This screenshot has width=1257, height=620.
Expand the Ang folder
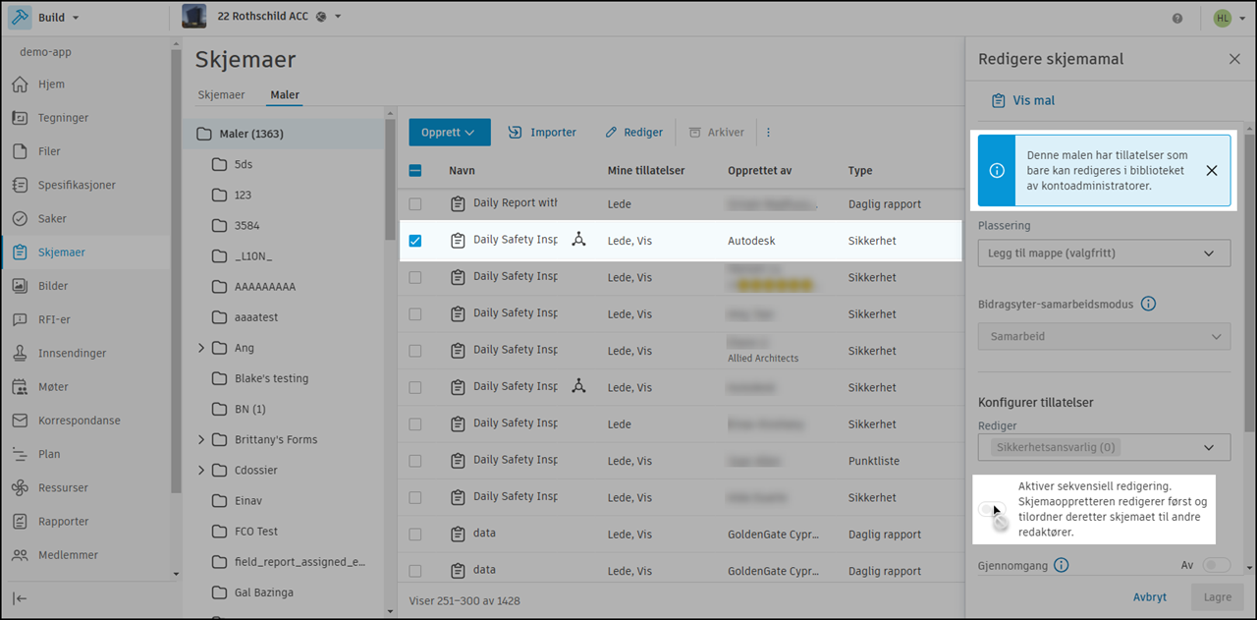pyautogui.click(x=201, y=348)
